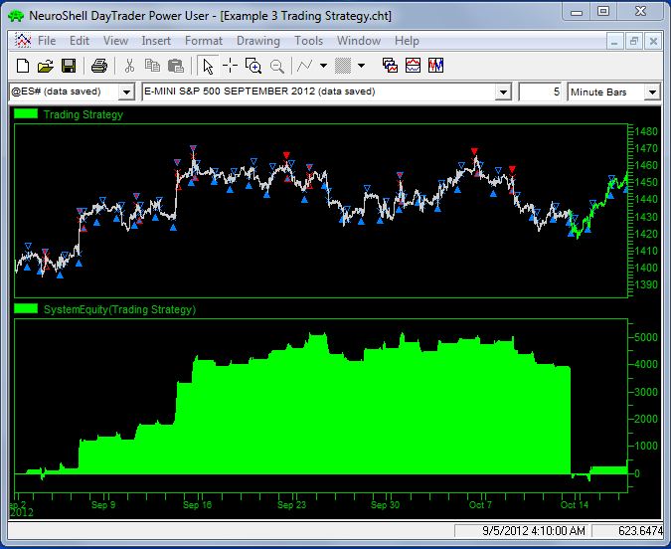Expand the fill pattern dropdown arrow
The height and width of the screenshot is (549, 671).
362,66
